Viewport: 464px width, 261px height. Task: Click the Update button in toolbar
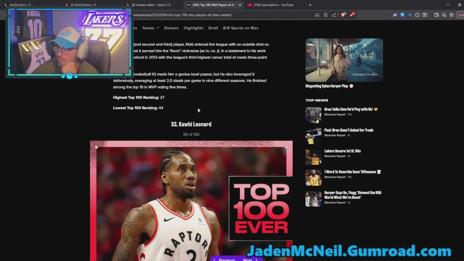tap(460, 15)
